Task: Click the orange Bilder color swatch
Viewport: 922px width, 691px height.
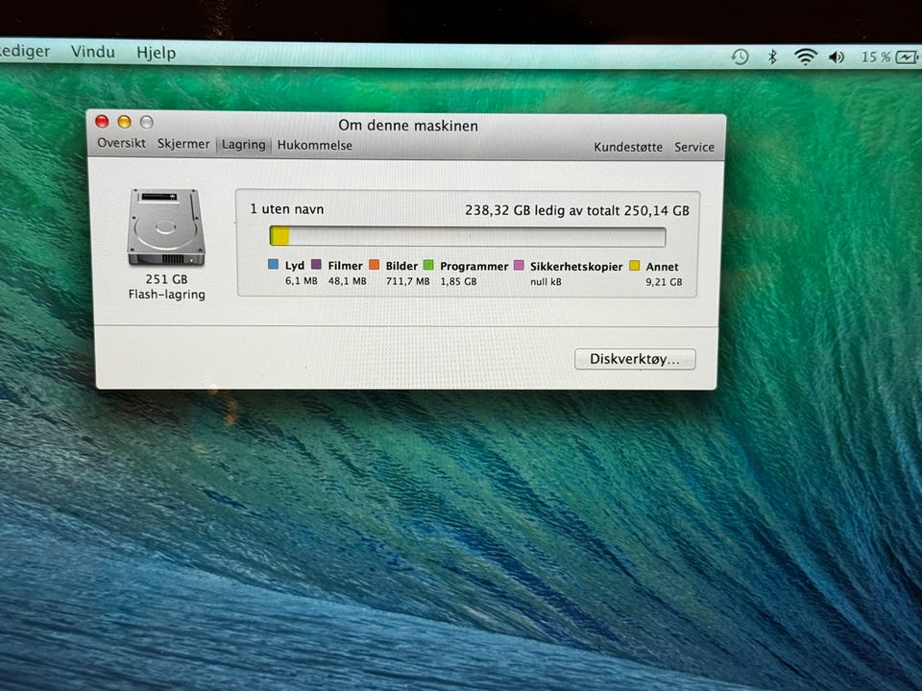Action: pos(374,265)
